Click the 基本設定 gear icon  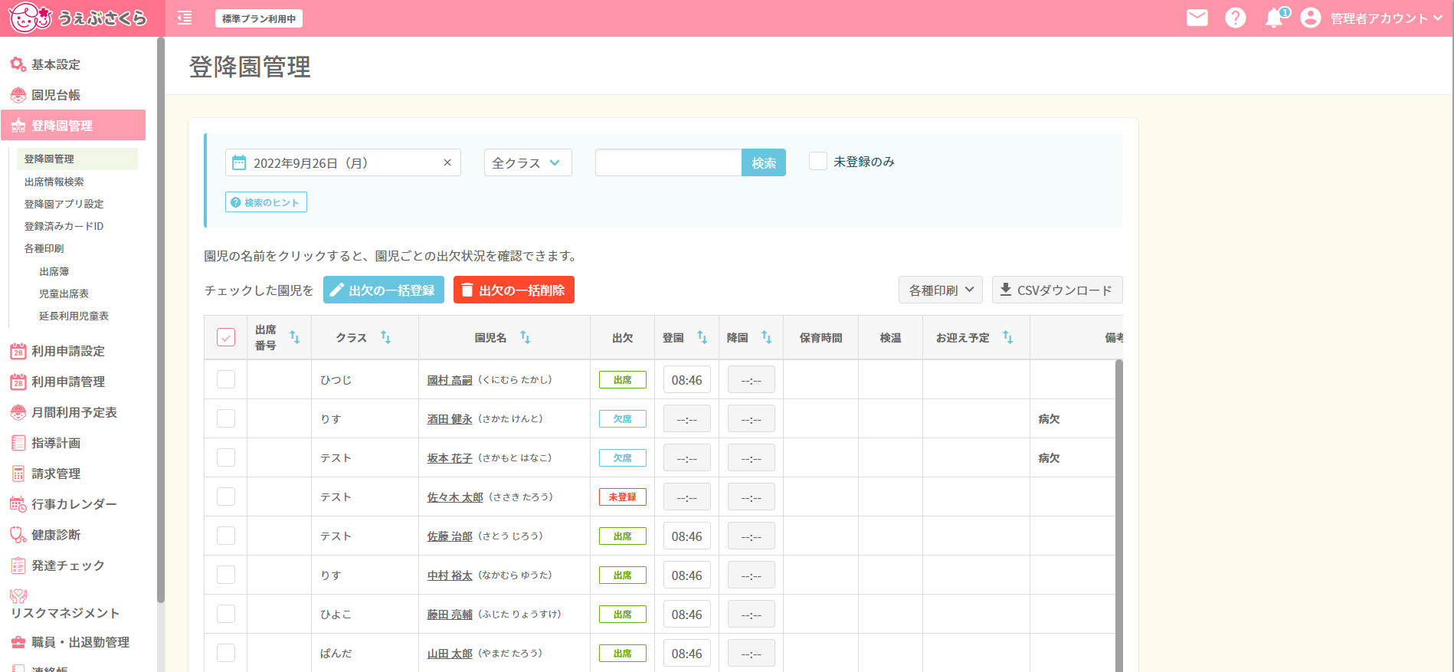point(18,64)
